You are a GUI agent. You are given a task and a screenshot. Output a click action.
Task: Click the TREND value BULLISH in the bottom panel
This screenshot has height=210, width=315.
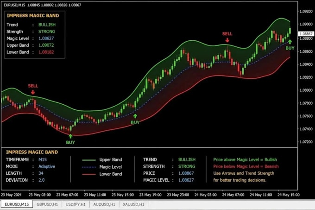tap(187, 159)
